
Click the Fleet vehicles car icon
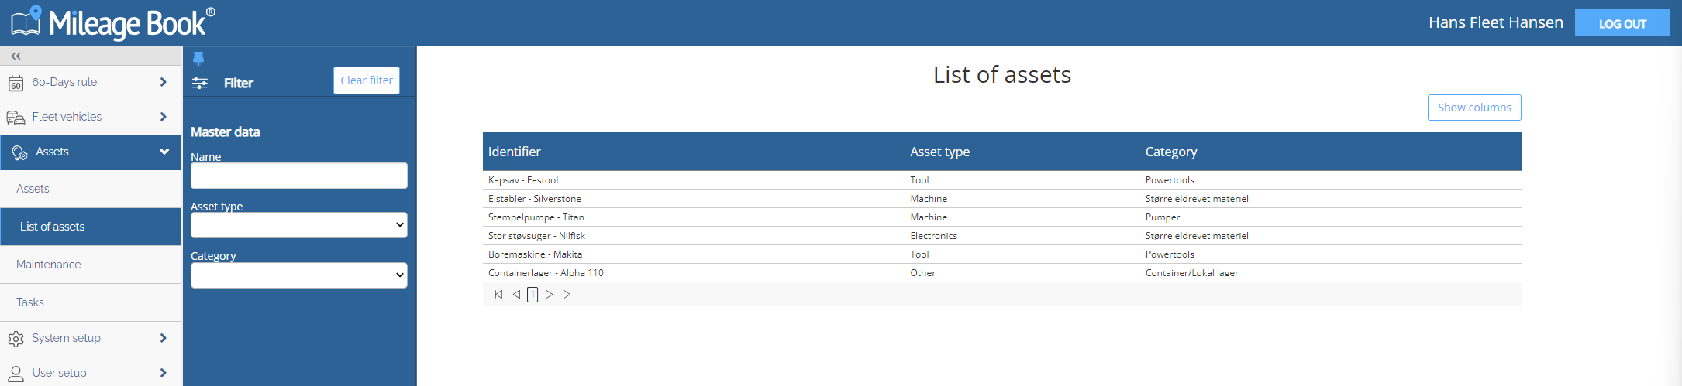(x=16, y=118)
